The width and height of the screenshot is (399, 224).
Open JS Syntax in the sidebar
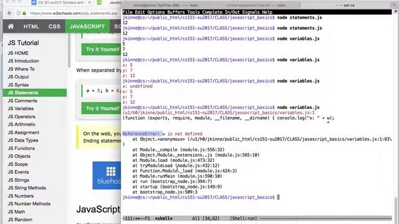coord(18,85)
